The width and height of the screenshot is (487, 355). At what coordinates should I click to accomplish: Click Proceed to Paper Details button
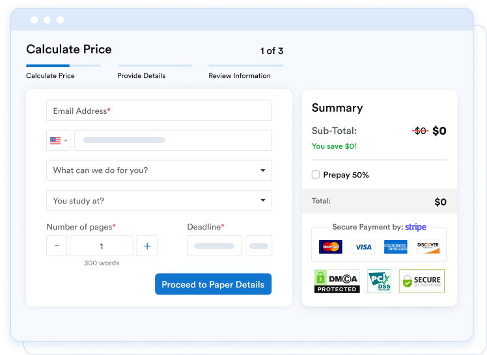[x=213, y=284]
